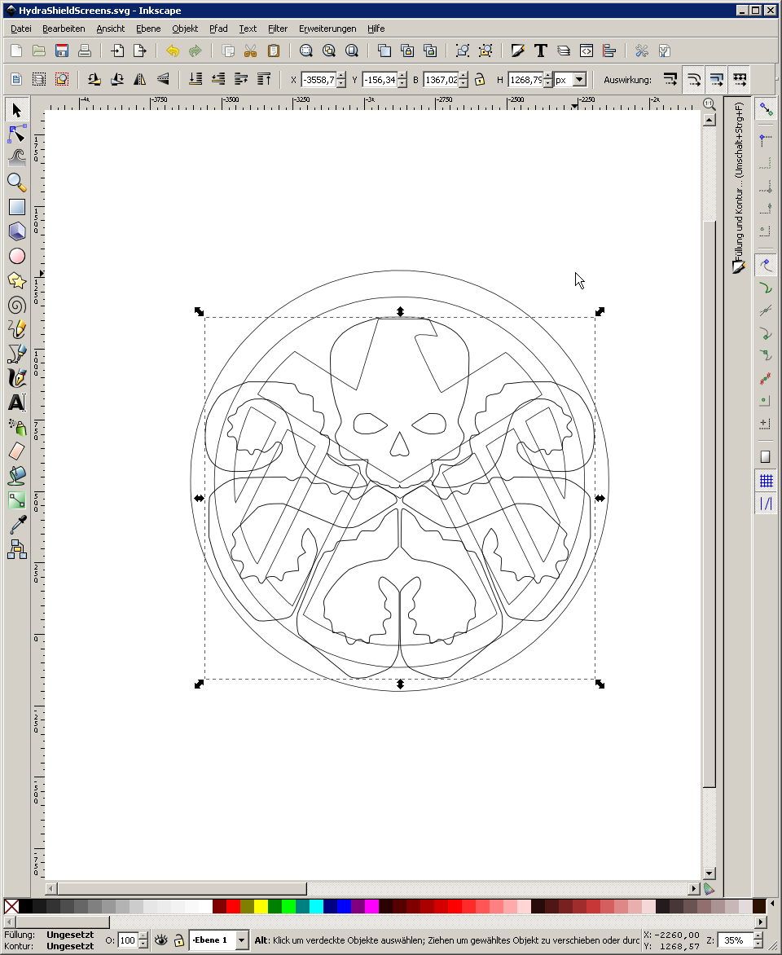Select the Bezier pen tool
Image resolution: width=782 pixels, height=955 pixels.
click(x=16, y=354)
